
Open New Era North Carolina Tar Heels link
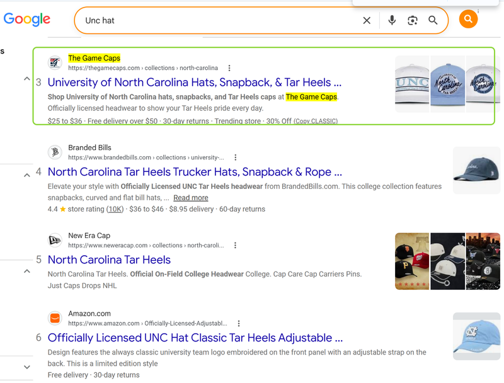[109, 260]
